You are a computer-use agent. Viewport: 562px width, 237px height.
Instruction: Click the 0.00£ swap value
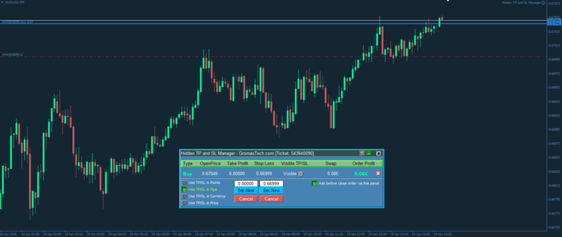[333, 174]
